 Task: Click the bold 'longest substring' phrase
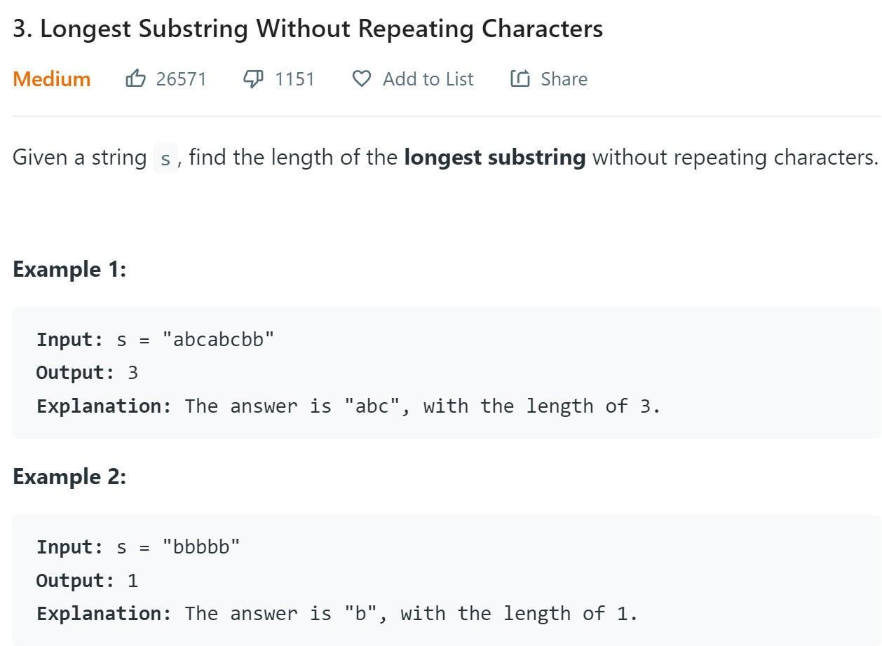[495, 158]
